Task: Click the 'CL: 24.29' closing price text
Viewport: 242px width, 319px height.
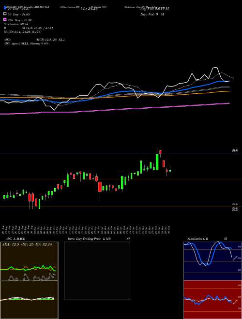Action: coord(89,8)
